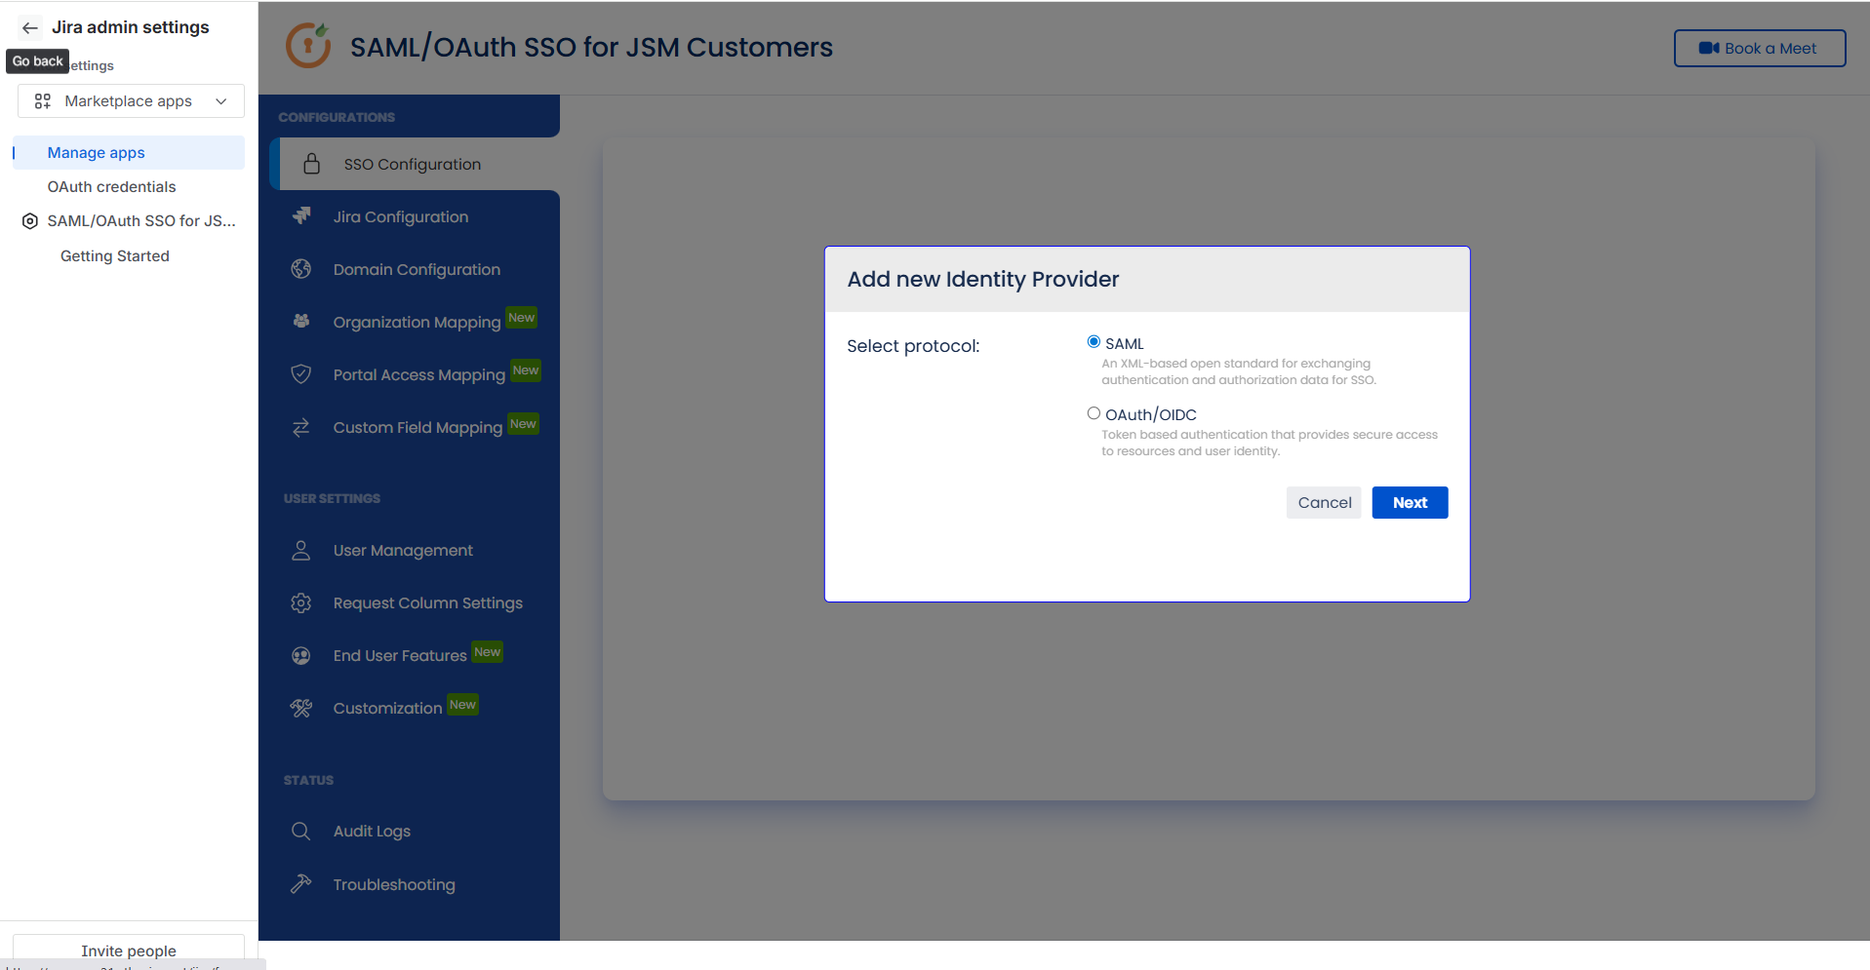Click the user icon beside User Management
Image resolution: width=1870 pixels, height=970 pixels.
coord(301,550)
